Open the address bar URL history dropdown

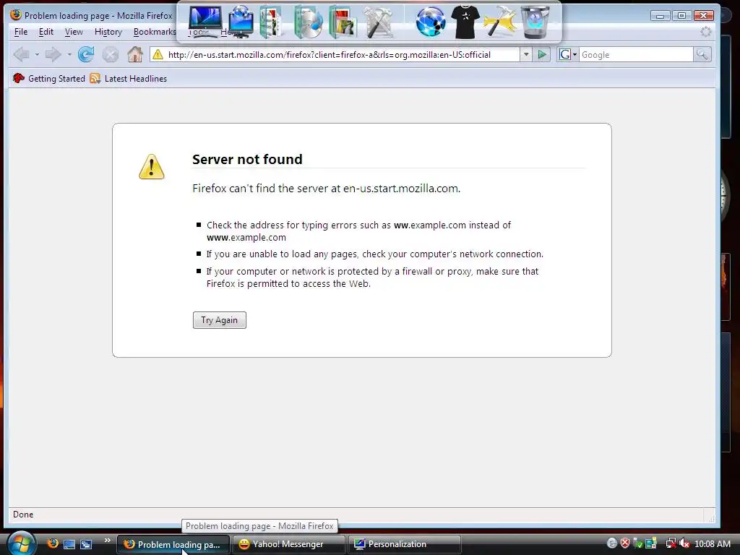[x=526, y=55]
